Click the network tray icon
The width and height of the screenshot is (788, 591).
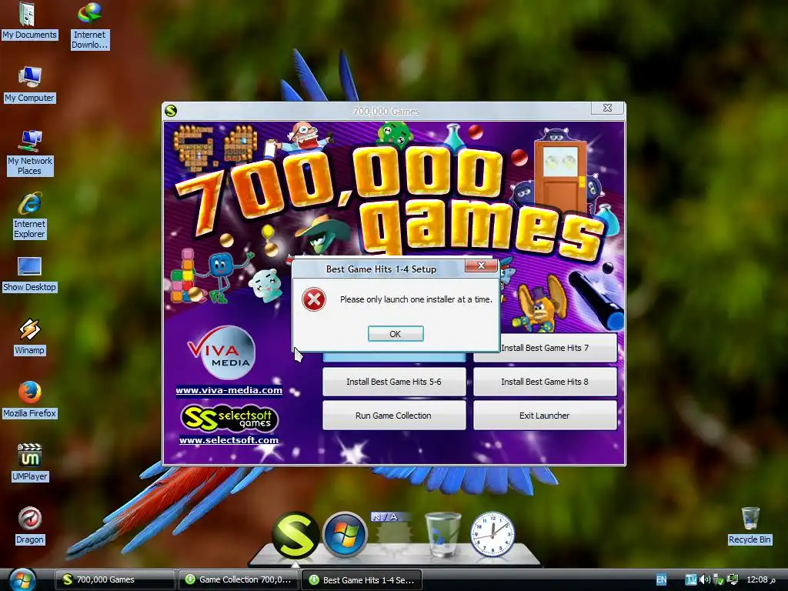click(733, 580)
